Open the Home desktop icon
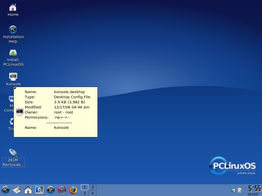Image resolution: width=262 pixels, height=196 pixels. click(13, 10)
